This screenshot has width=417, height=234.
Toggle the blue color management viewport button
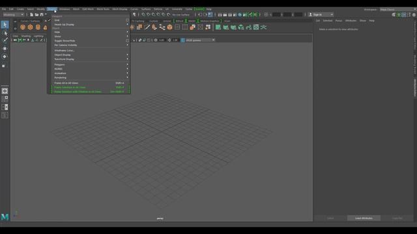coord(182,40)
